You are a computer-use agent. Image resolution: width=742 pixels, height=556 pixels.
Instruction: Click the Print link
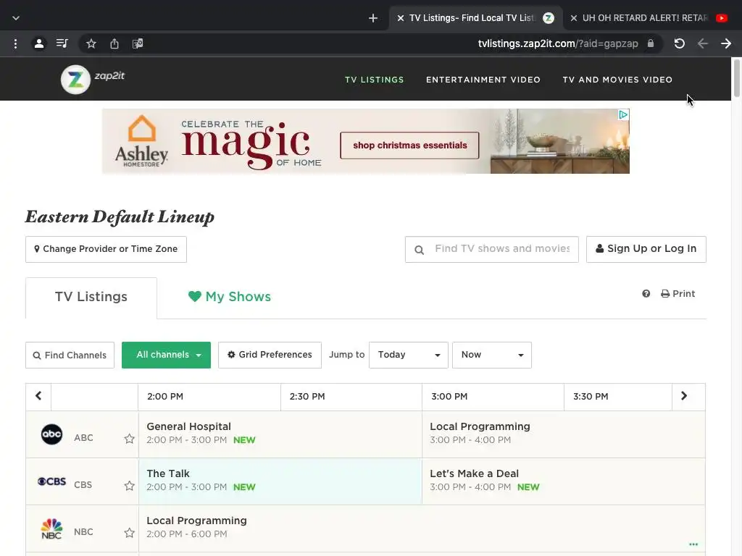pyautogui.click(x=678, y=294)
